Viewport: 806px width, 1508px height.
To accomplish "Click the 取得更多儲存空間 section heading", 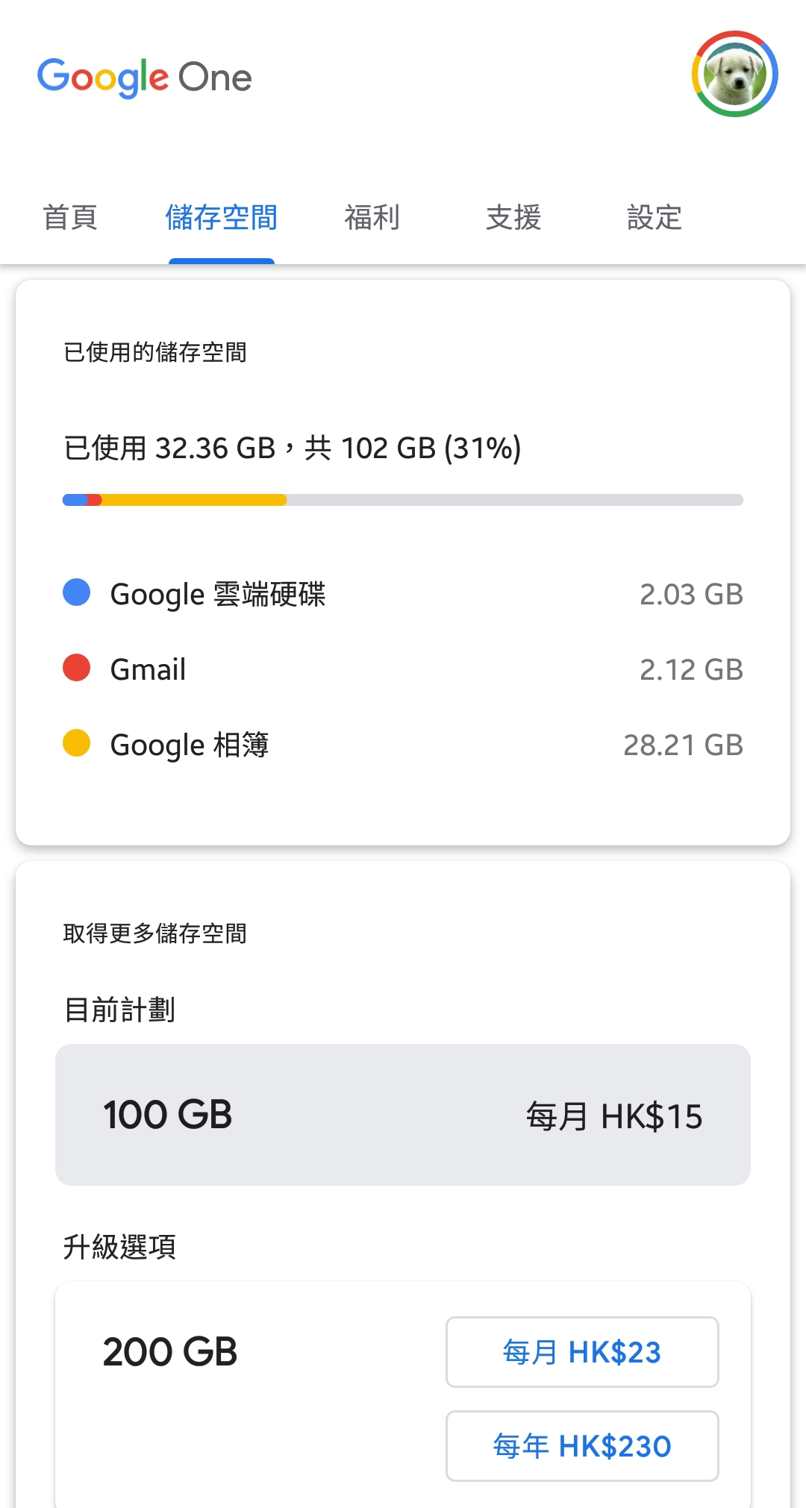I will tap(155, 933).
